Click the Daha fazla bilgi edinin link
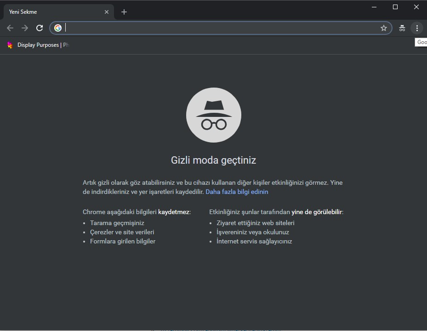The height and width of the screenshot is (331, 427). point(237,191)
